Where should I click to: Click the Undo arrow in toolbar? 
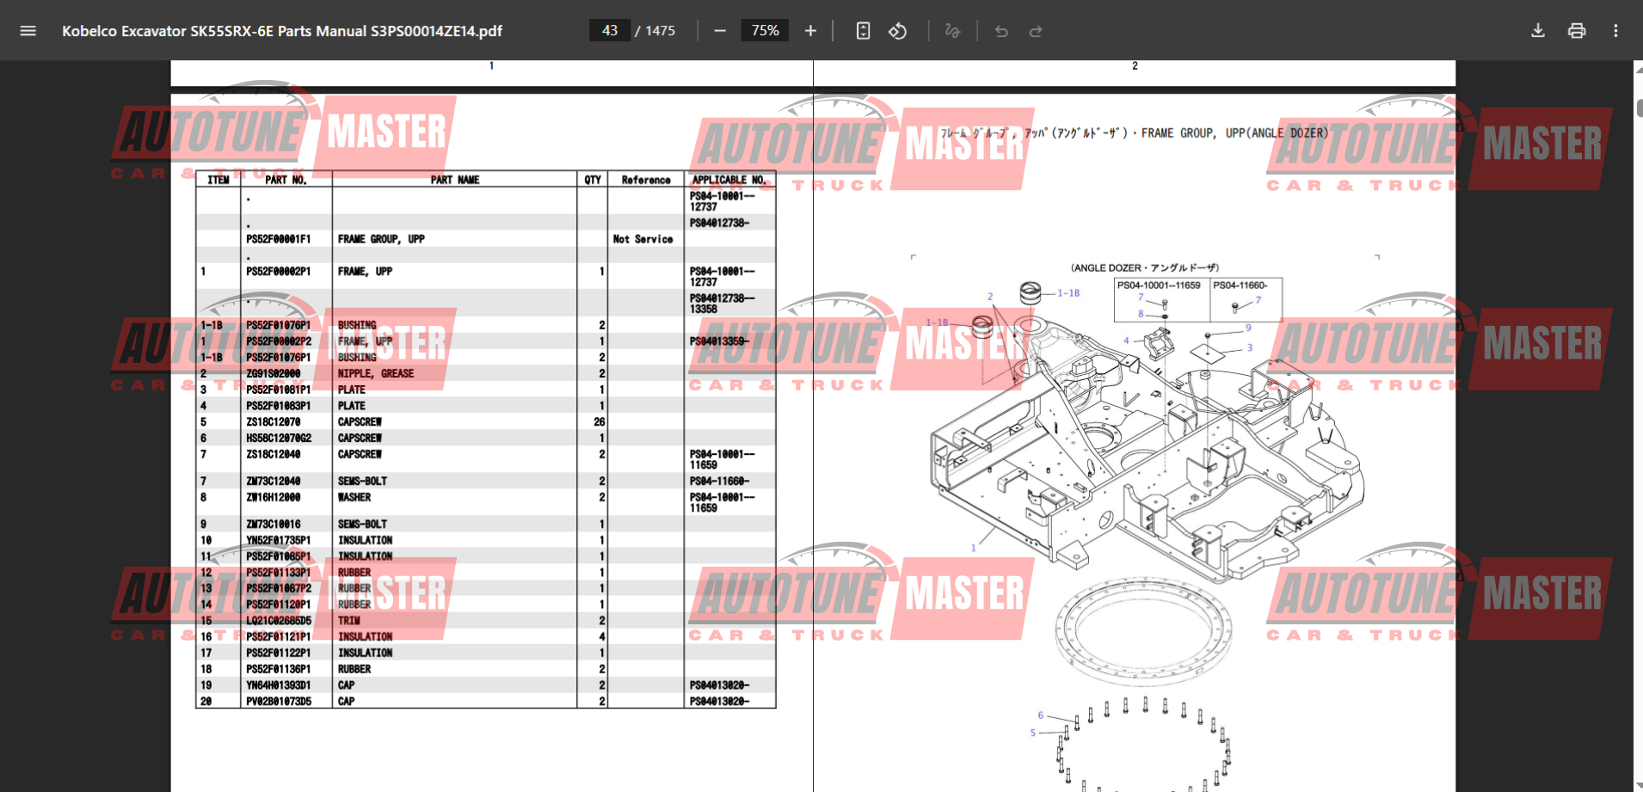click(1001, 31)
